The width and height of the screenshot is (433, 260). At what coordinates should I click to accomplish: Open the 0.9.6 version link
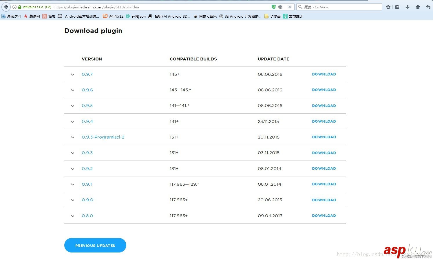[87, 90]
